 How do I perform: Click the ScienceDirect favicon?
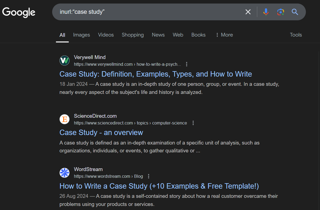coord(64,119)
